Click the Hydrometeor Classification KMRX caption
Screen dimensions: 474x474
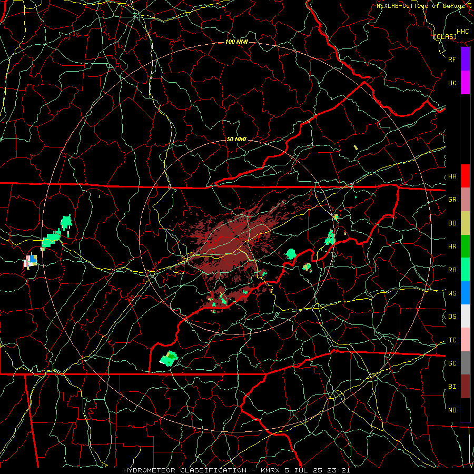click(x=236, y=470)
